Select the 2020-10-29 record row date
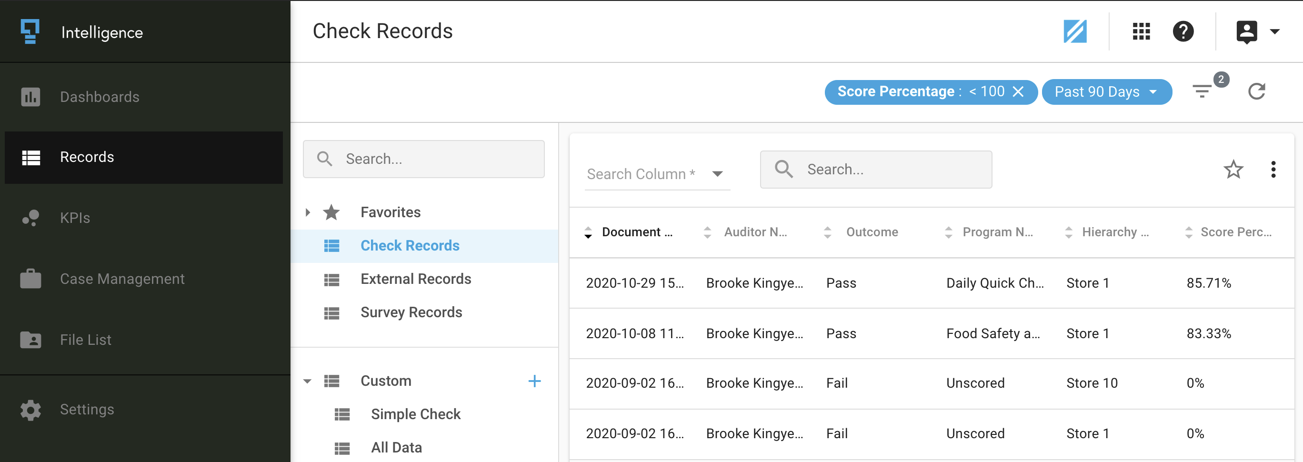 (635, 283)
